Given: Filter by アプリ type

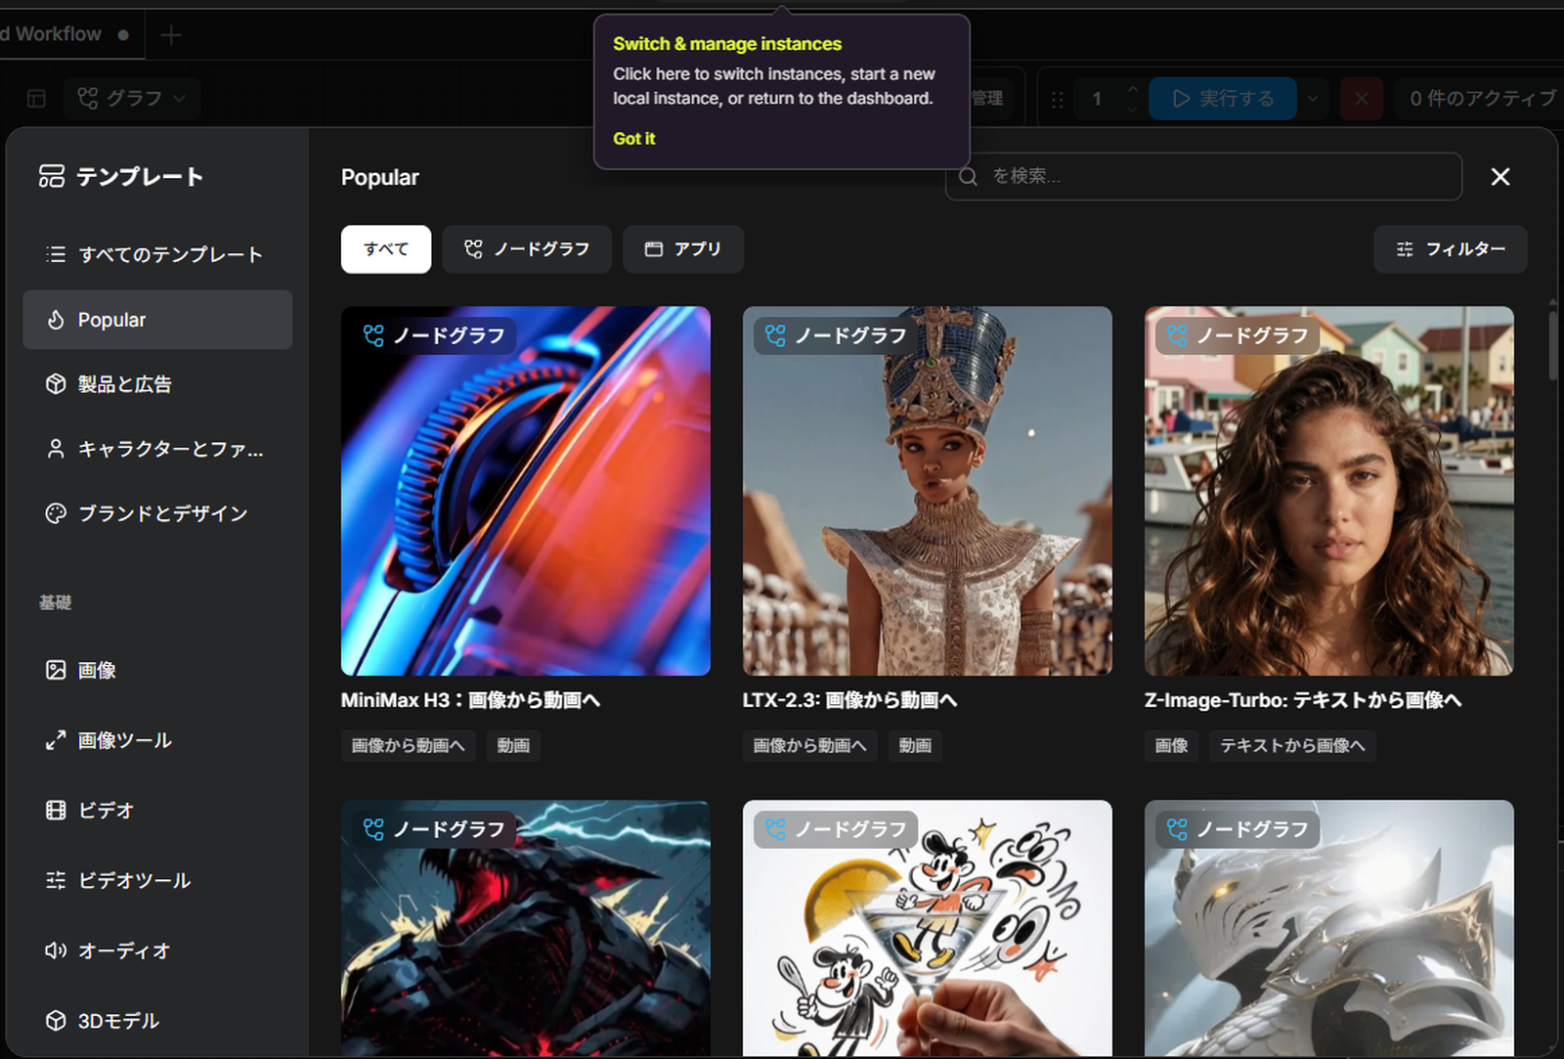Looking at the screenshot, I should 683,249.
